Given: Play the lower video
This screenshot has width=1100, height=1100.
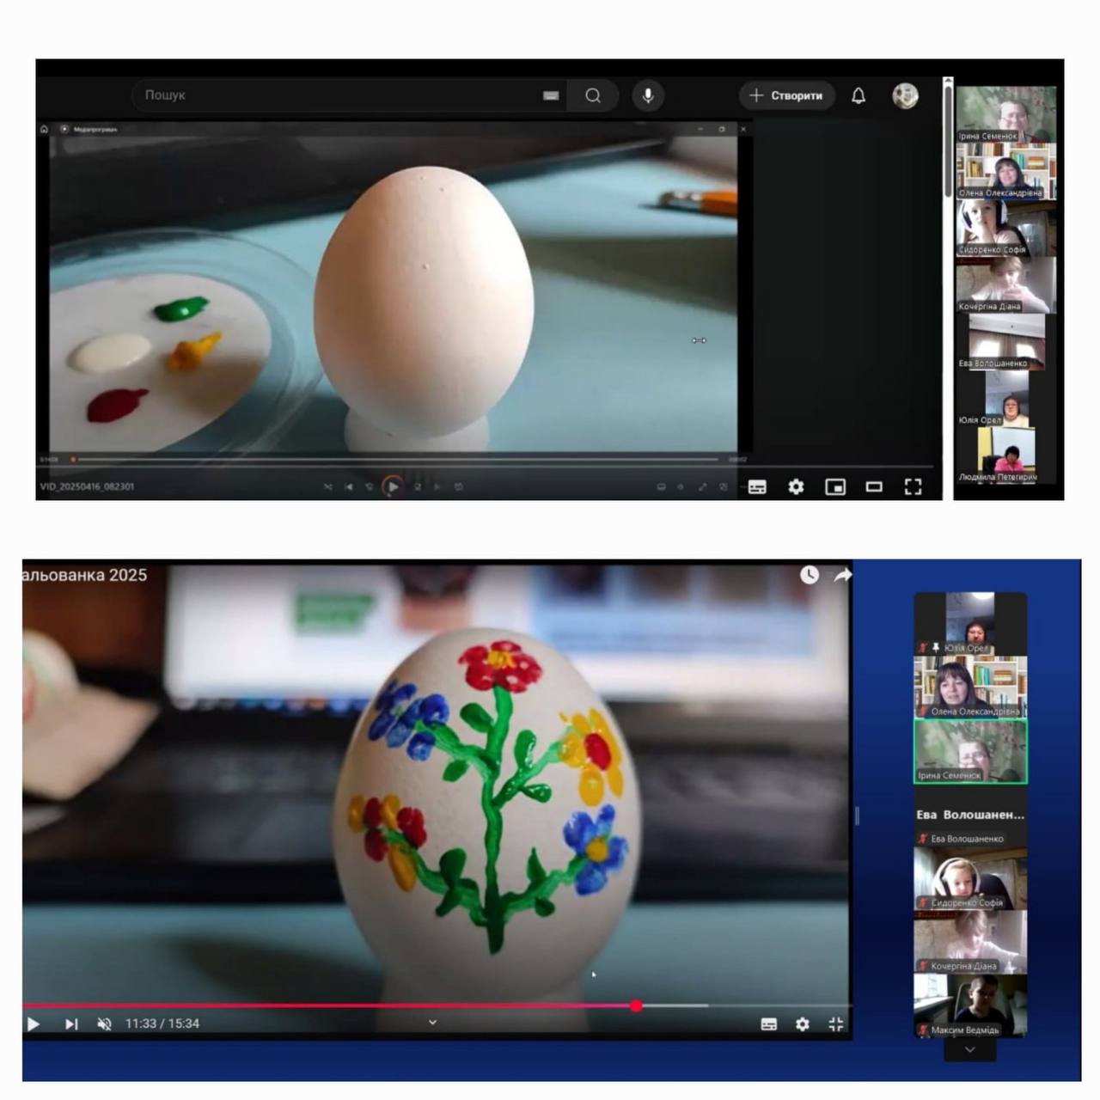Looking at the screenshot, I should 34,1024.
